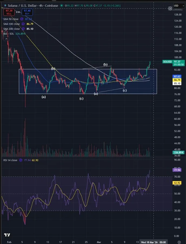Click the Feb label on time axis

(x=9, y=242)
